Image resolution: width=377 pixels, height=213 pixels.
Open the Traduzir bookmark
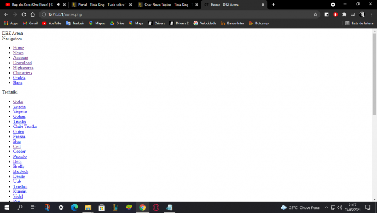pos(75,23)
